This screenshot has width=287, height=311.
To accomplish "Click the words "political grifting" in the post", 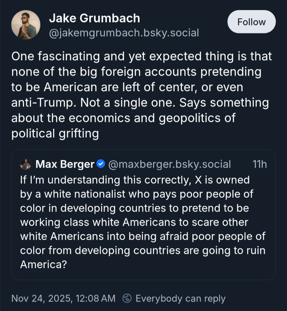I will (x=55, y=133).
